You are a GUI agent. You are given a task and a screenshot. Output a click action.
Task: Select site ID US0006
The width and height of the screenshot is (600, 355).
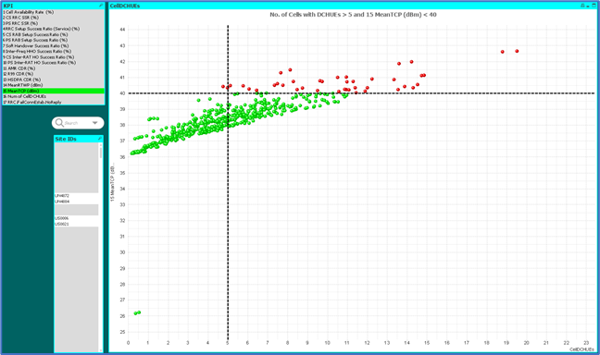pyautogui.click(x=77, y=218)
